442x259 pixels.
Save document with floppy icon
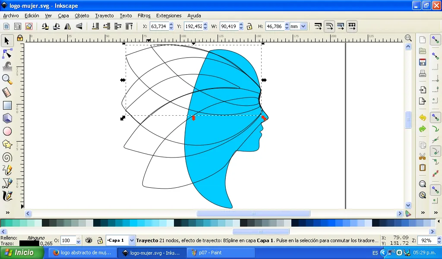[422, 62]
